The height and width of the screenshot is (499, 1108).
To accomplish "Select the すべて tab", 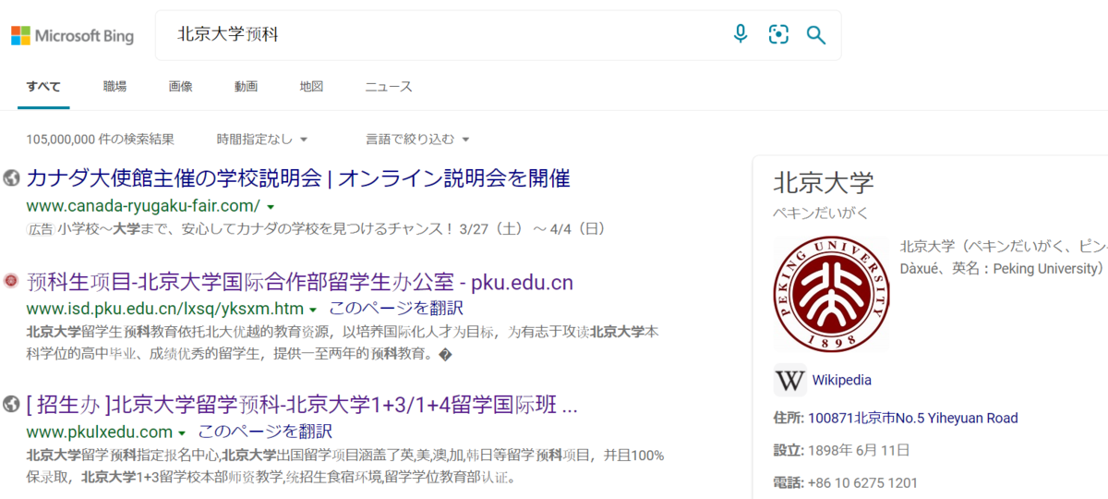I will coord(43,87).
